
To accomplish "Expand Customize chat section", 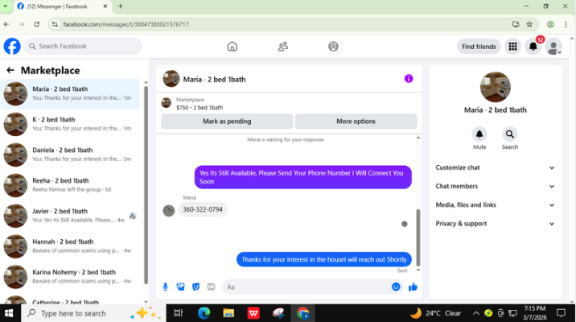I will point(495,167).
